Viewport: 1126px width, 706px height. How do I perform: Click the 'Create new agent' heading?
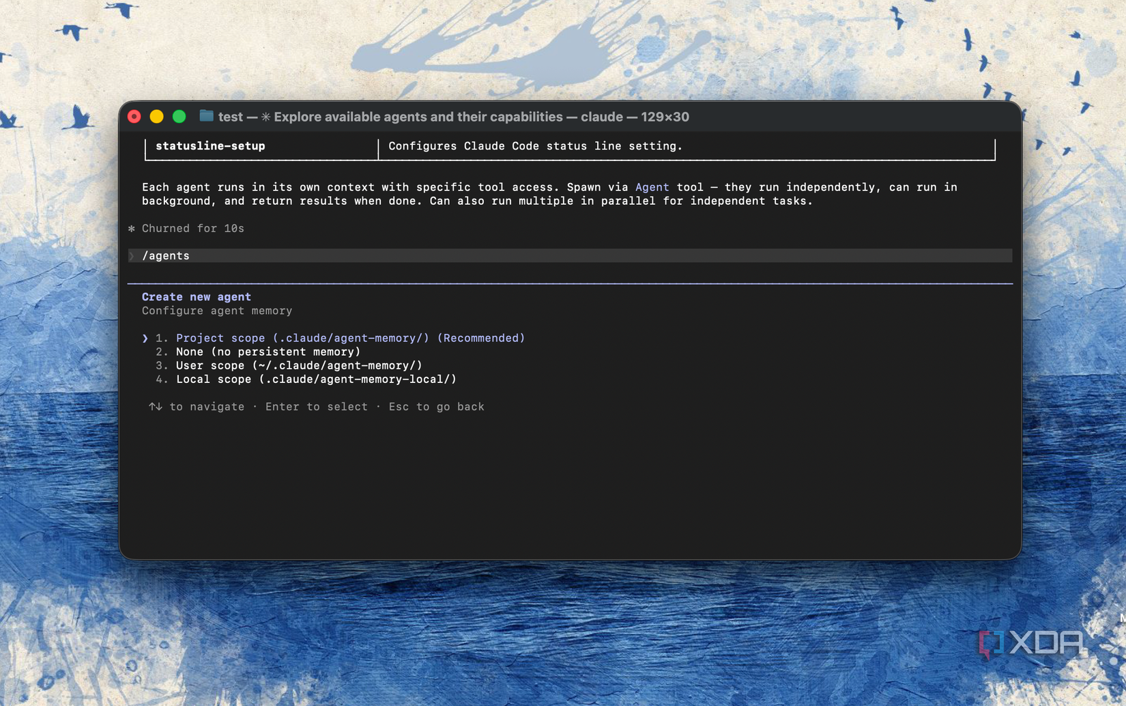197,297
